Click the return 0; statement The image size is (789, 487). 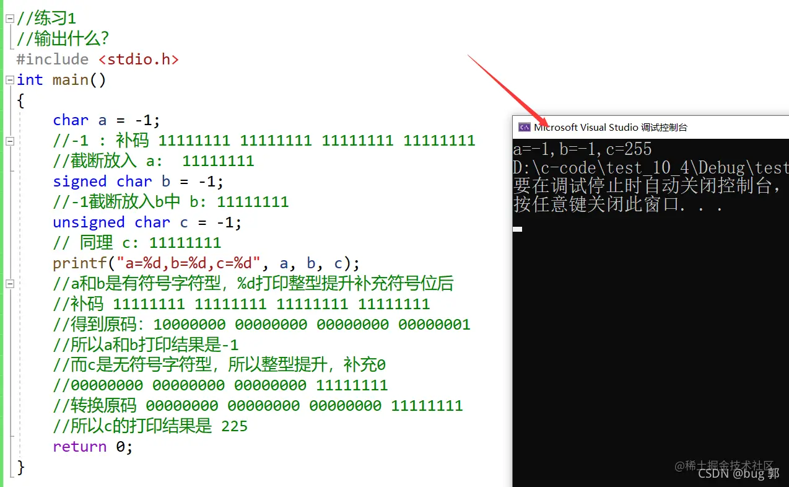tap(93, 447)
